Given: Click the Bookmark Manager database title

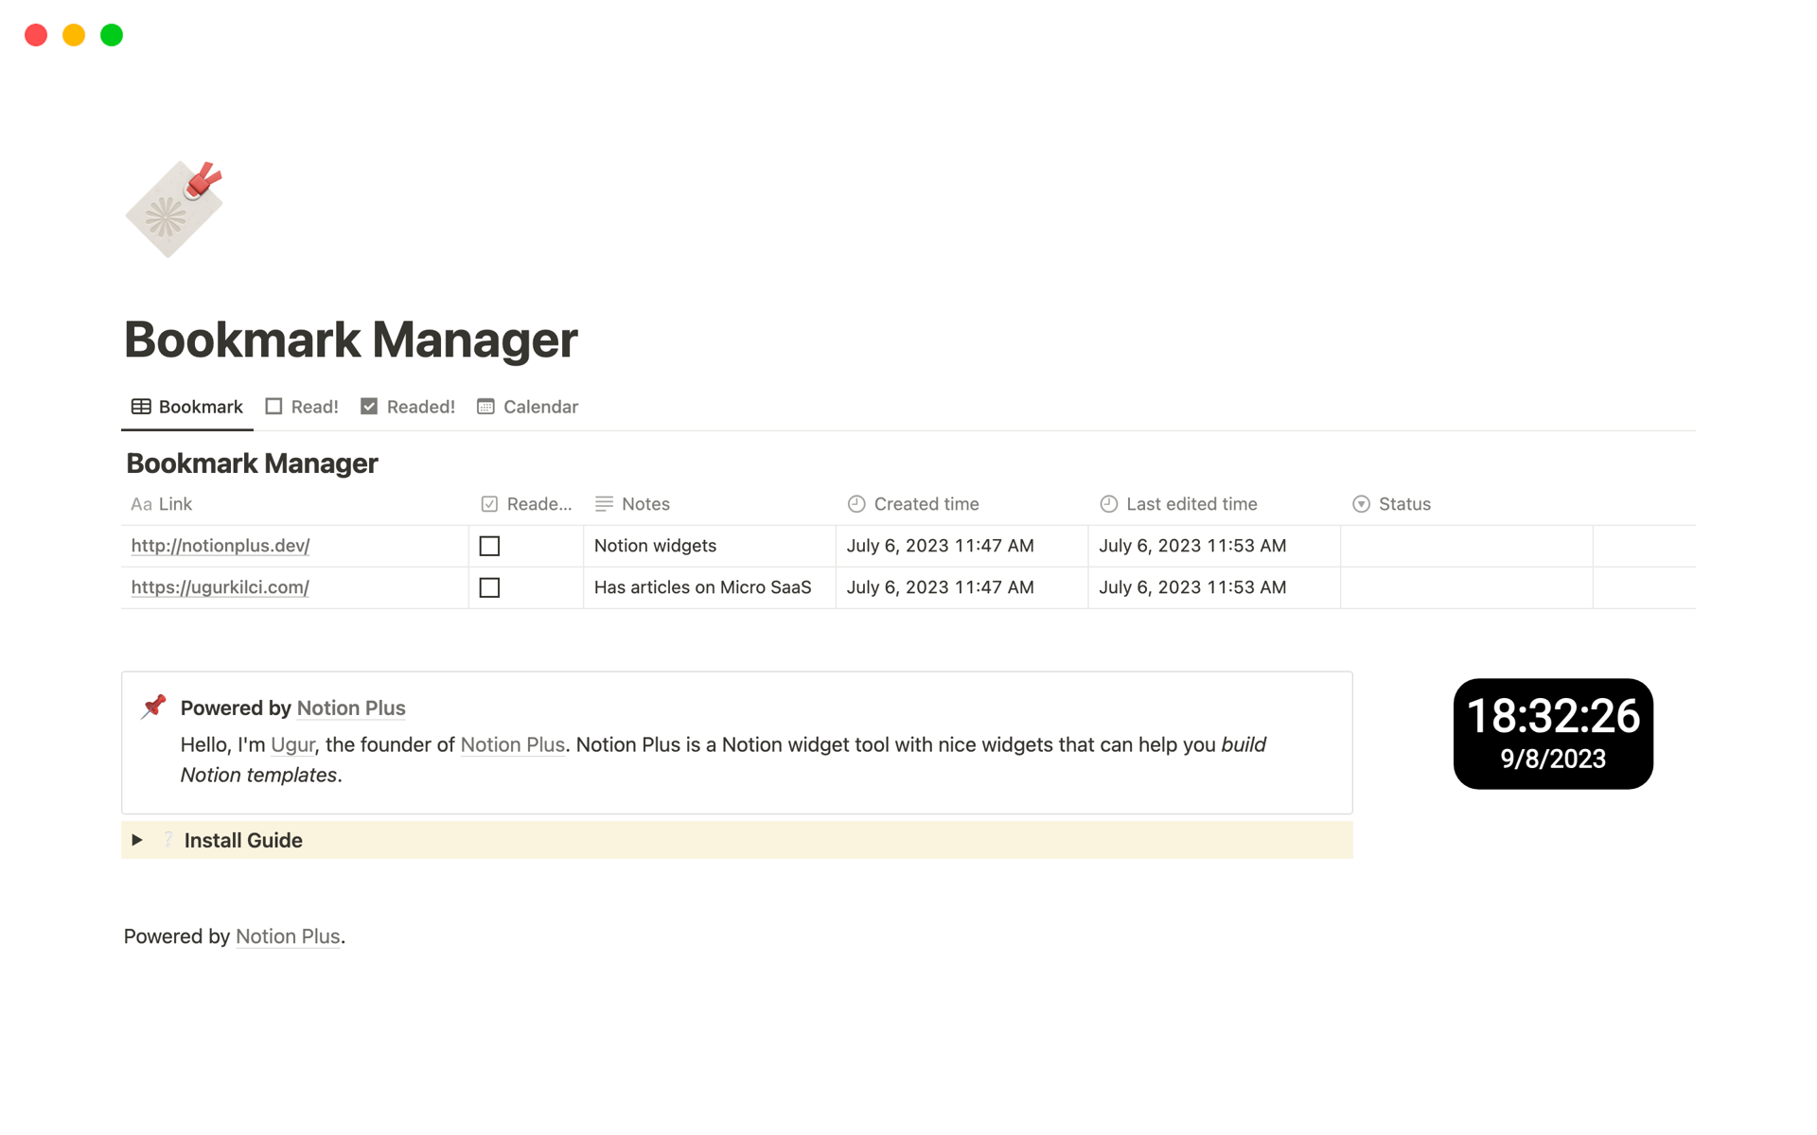Looking at the screenshot, I should [250, 462].
